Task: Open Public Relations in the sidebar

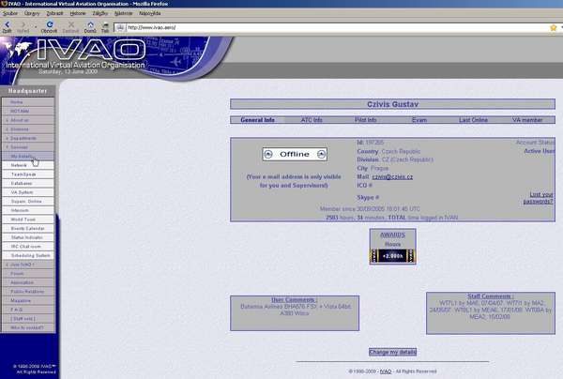Action: point(28,292)
